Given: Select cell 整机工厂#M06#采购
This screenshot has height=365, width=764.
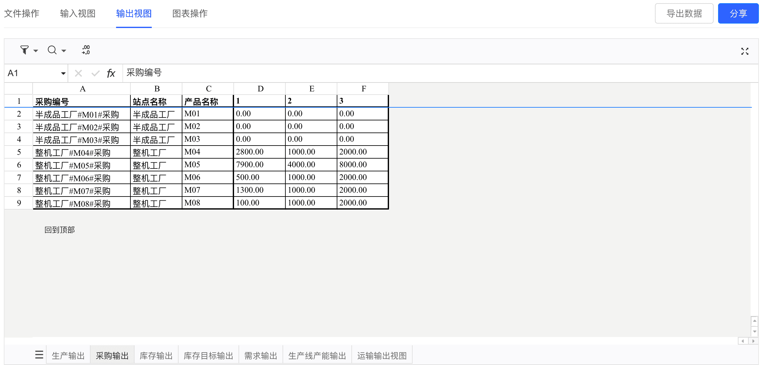Looking at the screenshot, I should click(82, 178).
